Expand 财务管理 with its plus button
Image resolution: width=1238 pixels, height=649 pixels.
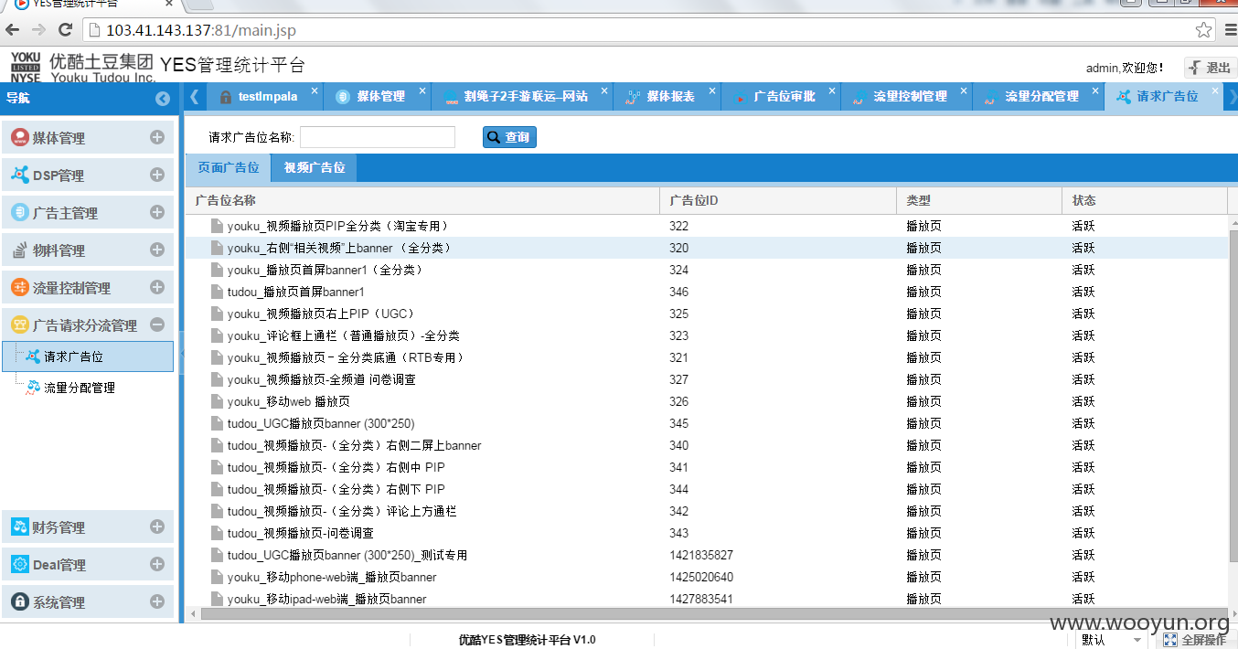[157, 527]
